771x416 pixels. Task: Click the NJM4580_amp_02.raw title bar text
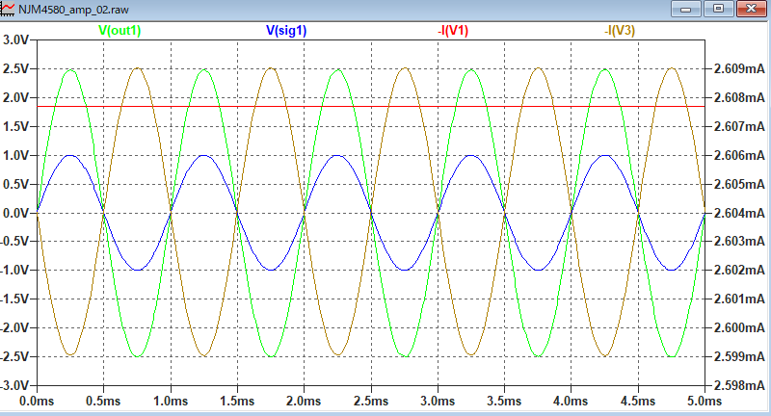pos(73,8)
